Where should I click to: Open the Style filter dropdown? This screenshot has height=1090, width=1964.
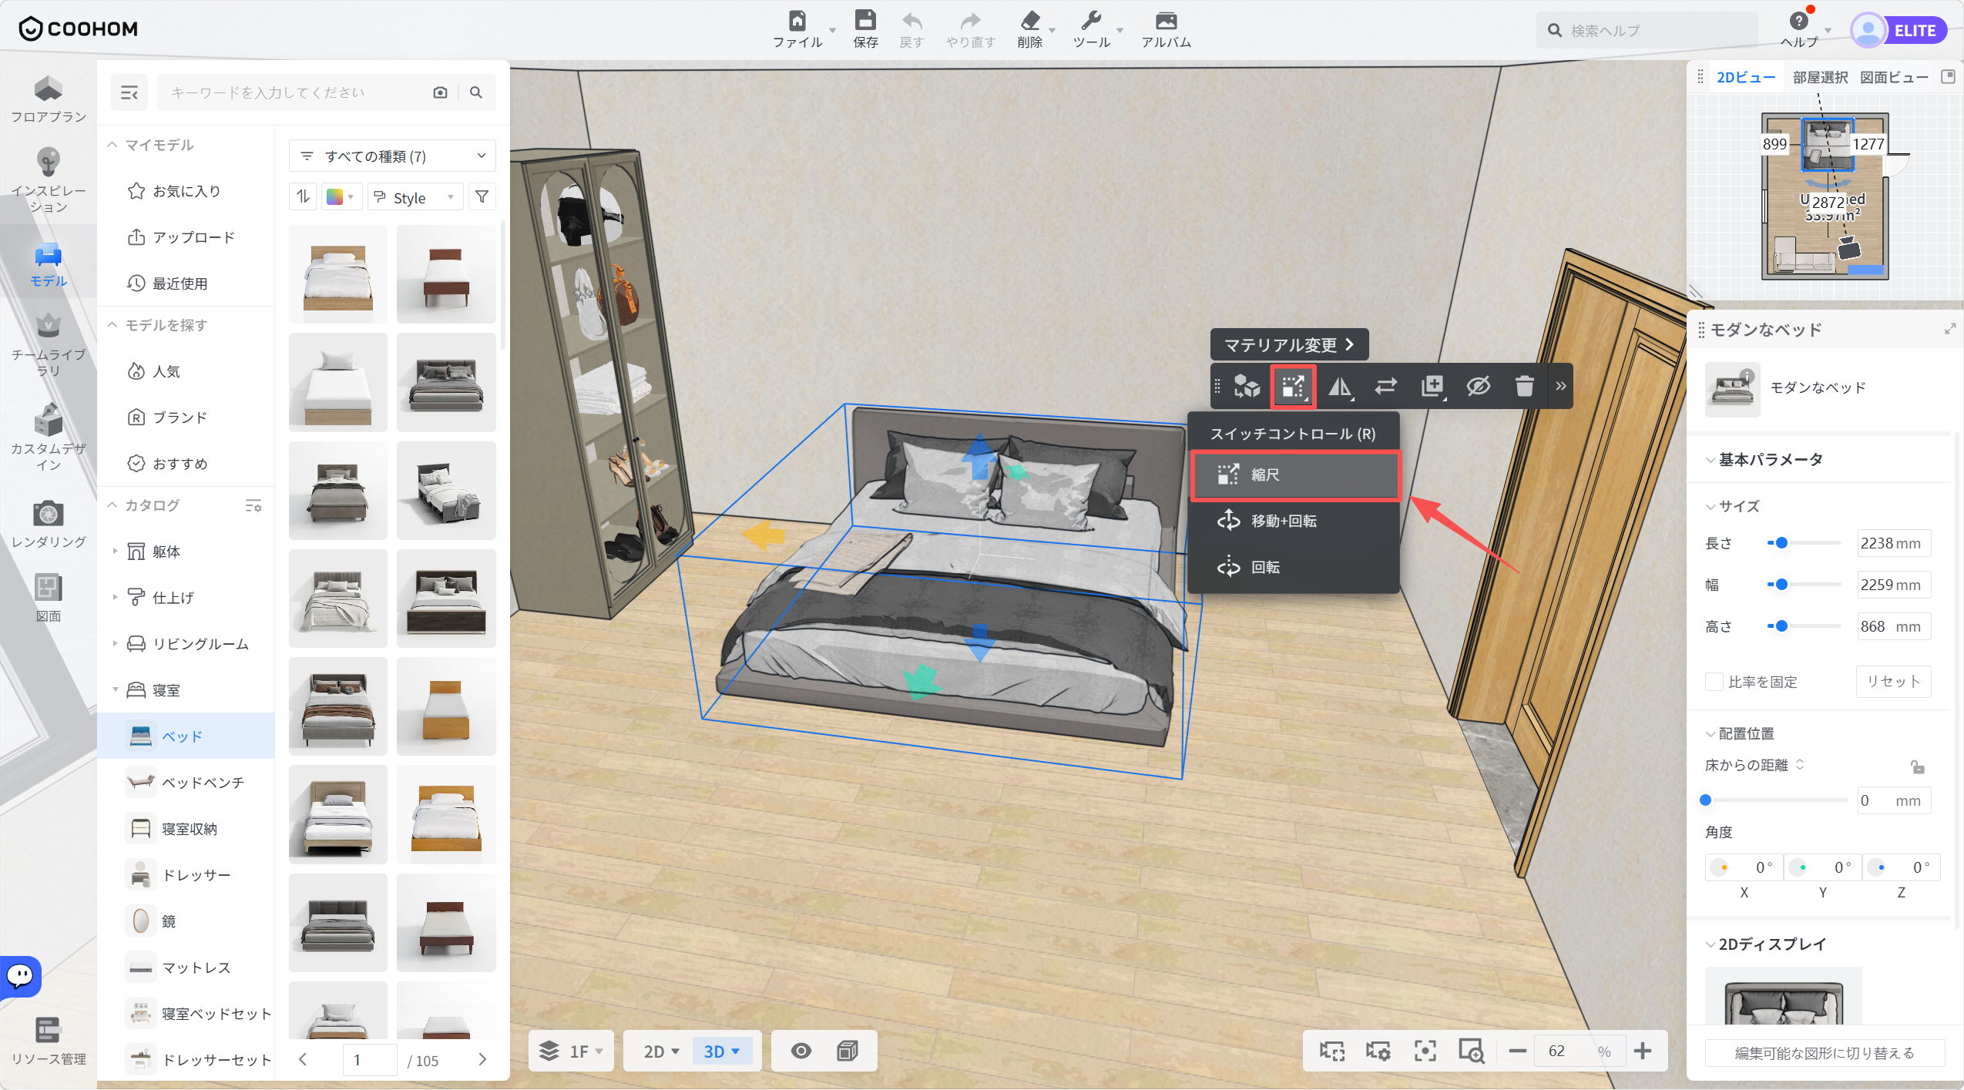[415, 197]
